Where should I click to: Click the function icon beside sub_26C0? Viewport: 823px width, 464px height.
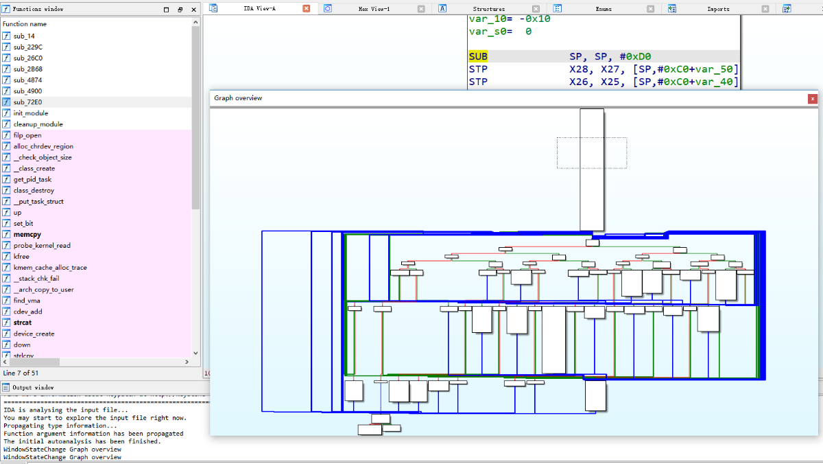pyautogui.click(x=6, y=58)
